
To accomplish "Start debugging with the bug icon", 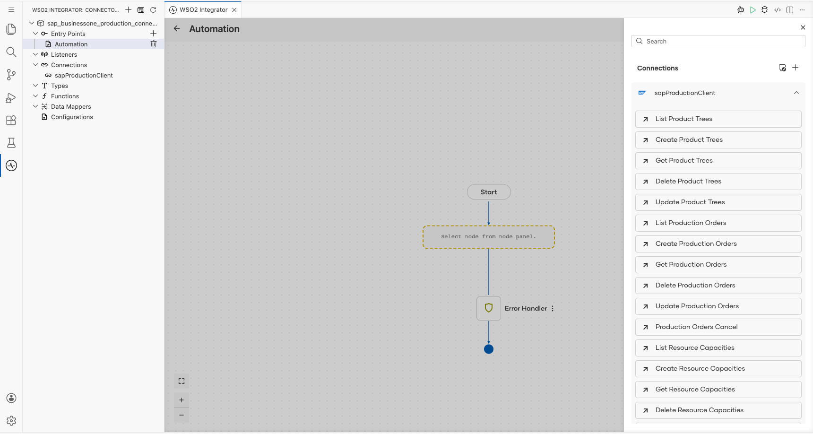I will [x=765, y=9].
